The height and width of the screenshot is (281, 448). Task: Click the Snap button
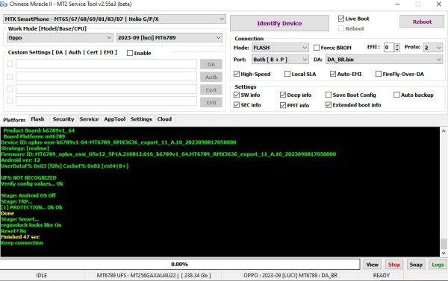tap(416, 265)
